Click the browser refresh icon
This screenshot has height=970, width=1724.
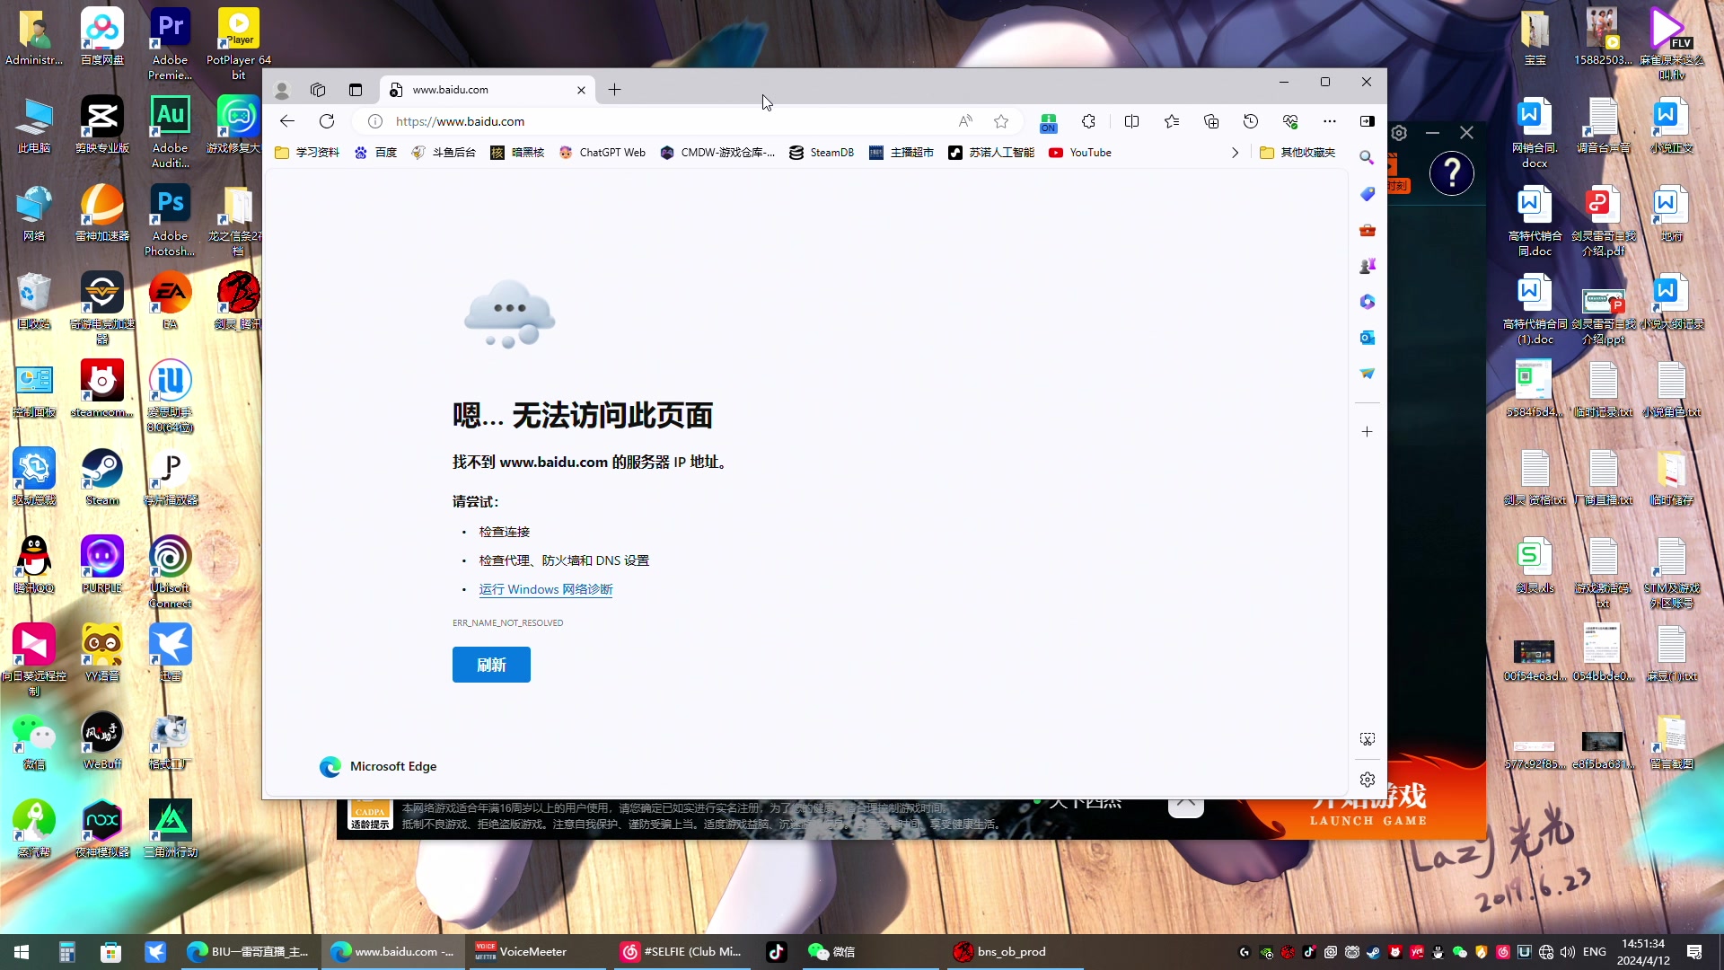tap(327, 121)
